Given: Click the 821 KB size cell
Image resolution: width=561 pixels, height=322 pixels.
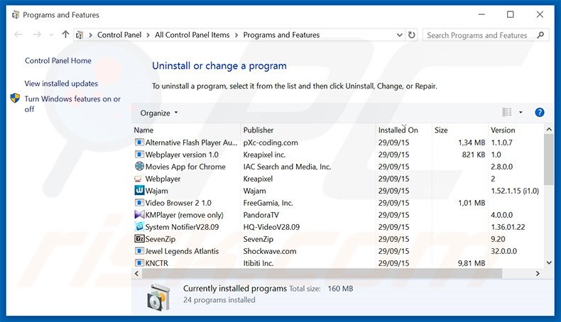Looking at the screenshot, I should pyautogui.click(x=474, y=155).
